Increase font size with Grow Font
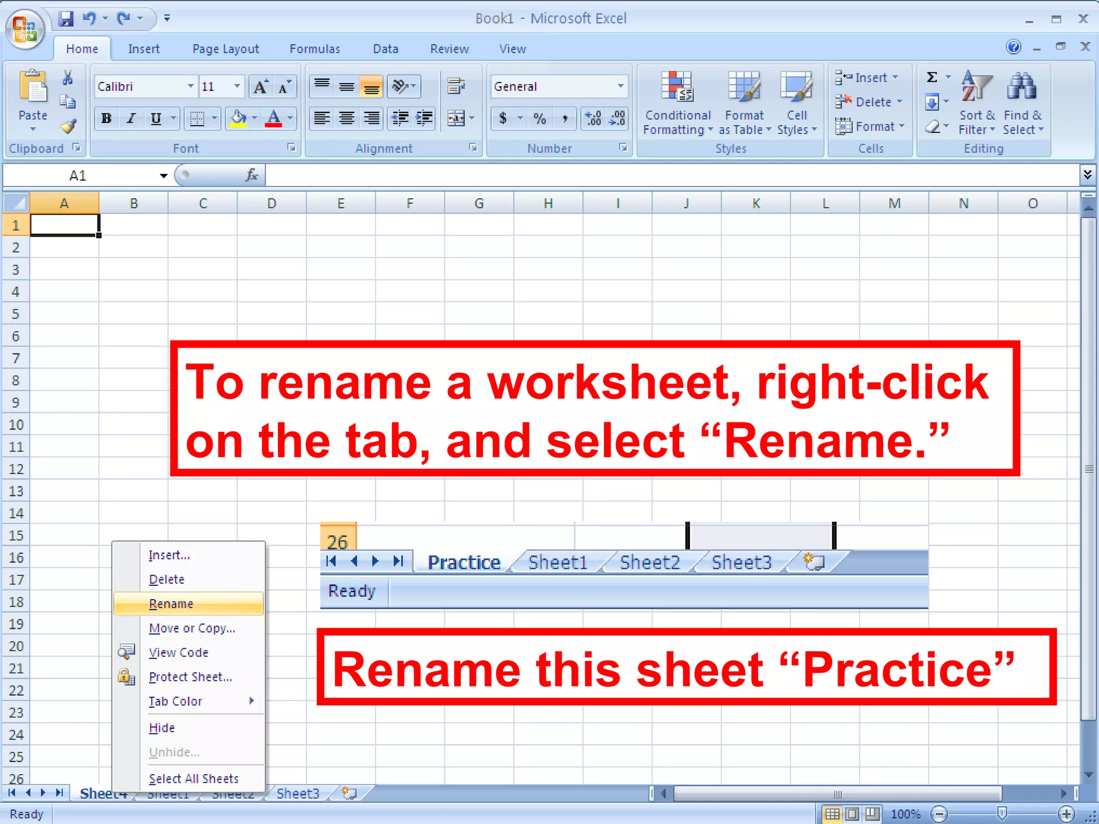The height and width of the screenshot is (824, 1099). pos(261,86)
